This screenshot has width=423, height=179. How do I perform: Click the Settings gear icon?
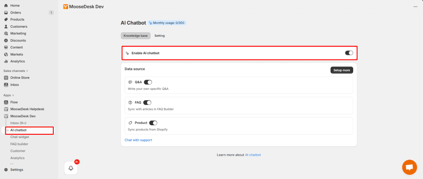point(6,169)
